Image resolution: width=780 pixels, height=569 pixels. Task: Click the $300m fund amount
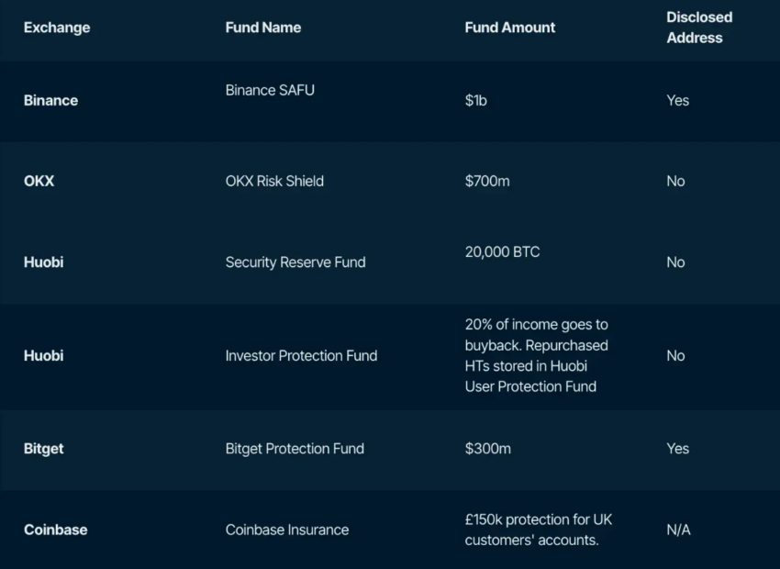pyautogui.click(x=487, y=449)
